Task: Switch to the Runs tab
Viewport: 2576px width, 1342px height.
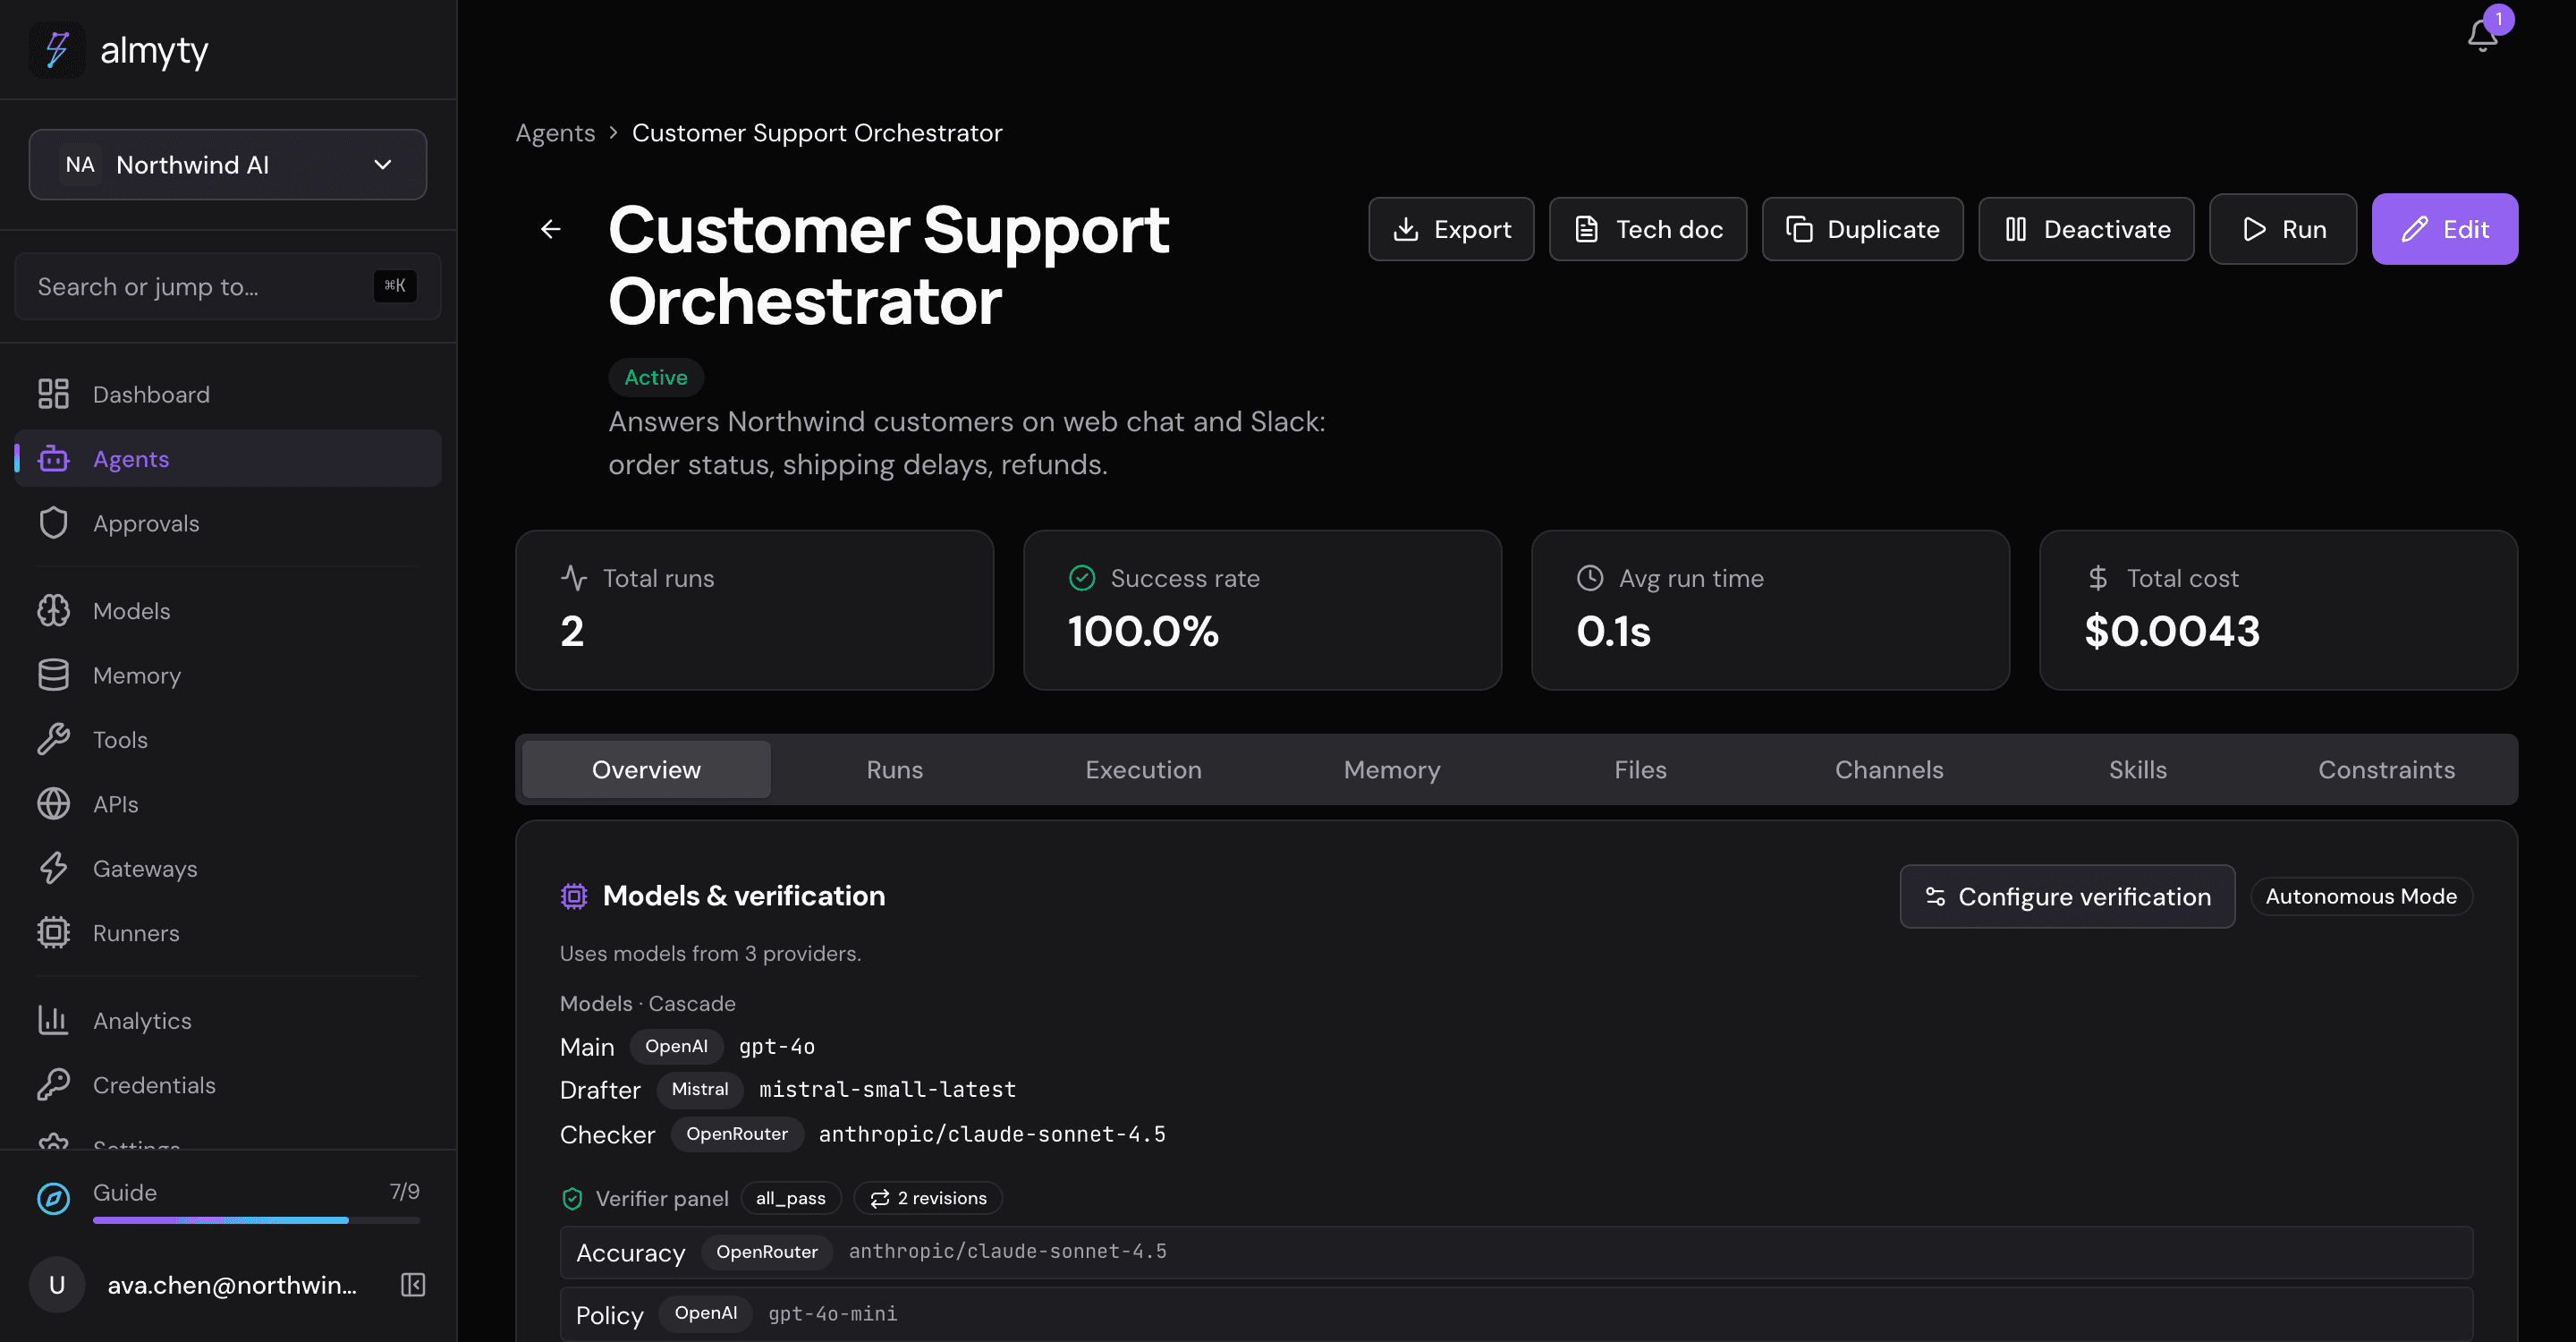Action: pyautogui.click(x=895, y=770)
